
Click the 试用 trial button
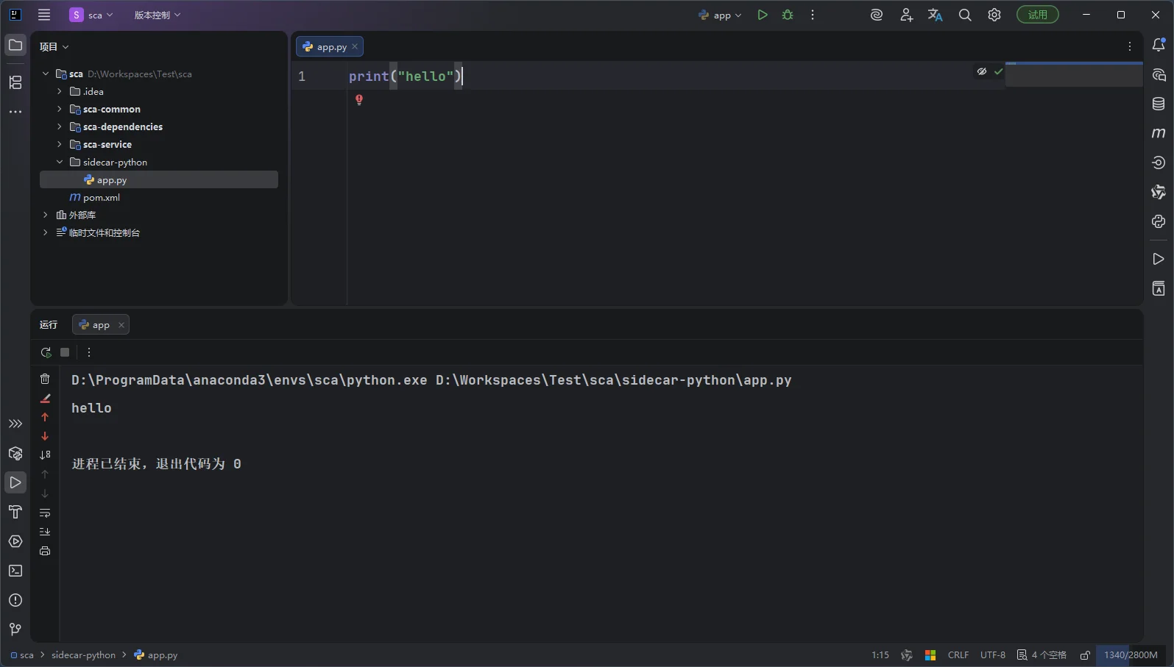coord(1037,15)
